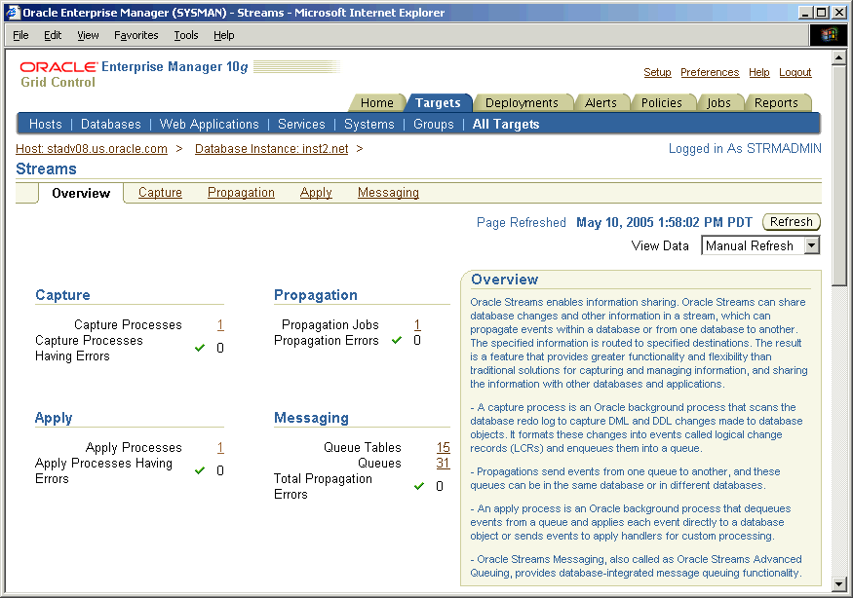Screen dimensions: 853x598
Task: Click the green checkmark beside Capture Processes Having Errors
Action: point(200,349)
